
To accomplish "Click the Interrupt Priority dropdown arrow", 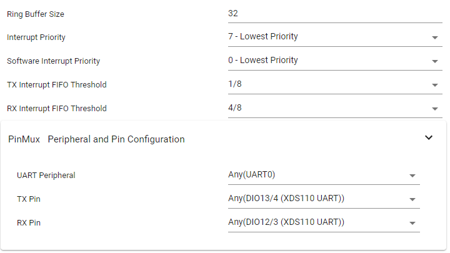I will coord(435,37).
